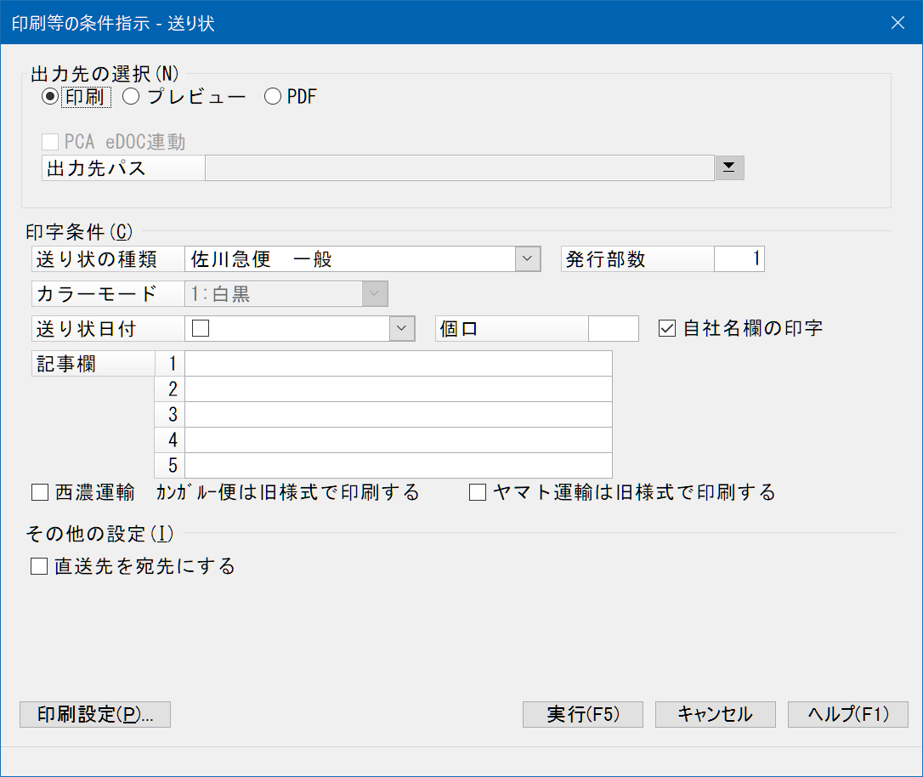Click 記事欄 line 1 text field
The image size is (923, 777).
[x=398, y=364]
